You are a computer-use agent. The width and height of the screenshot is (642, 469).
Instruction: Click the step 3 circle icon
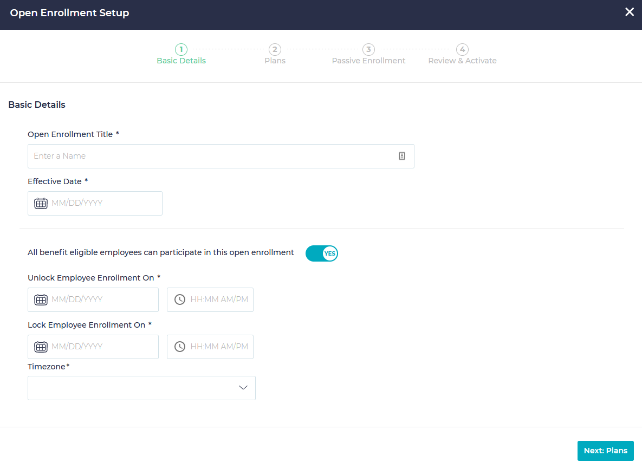click(368, 49)
